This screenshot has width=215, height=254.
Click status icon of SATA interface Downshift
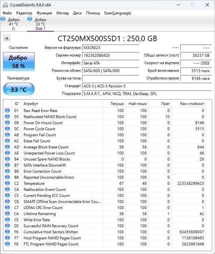pos(7,165)
